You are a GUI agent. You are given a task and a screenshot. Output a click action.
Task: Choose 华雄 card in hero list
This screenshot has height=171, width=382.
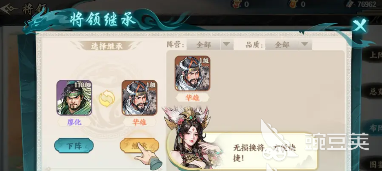[x=192, y=74]
